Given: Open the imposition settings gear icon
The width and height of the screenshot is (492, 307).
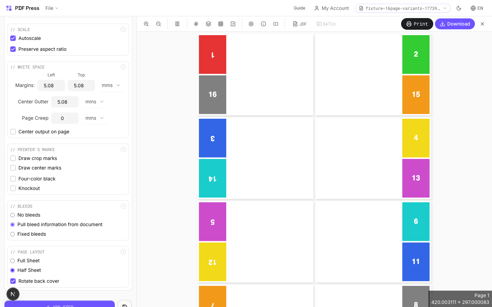Looking at the screenshot, I should [251, 24].
